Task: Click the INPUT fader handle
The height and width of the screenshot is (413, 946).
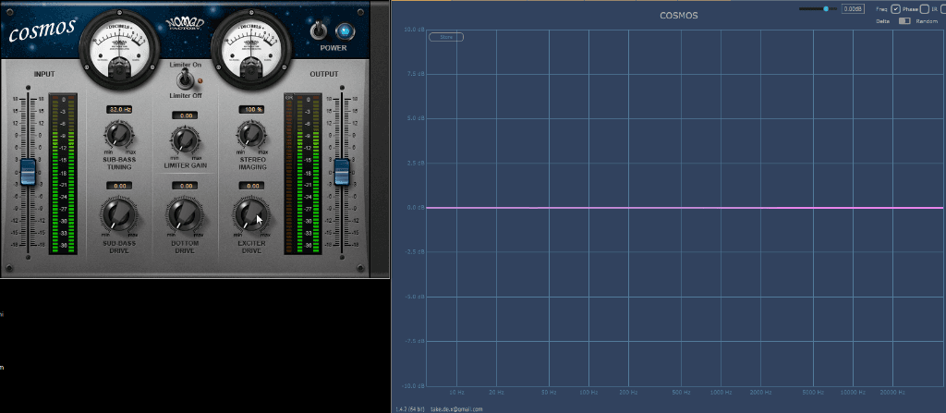Action: point(29,172)
